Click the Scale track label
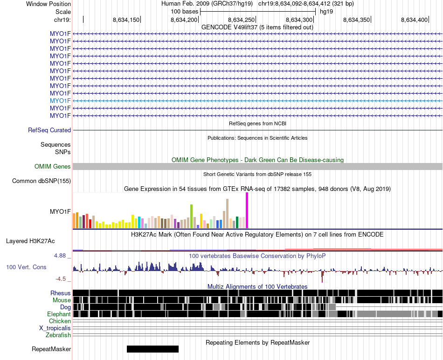This screenshot has width=443, height=360. (x=63, y=12)
